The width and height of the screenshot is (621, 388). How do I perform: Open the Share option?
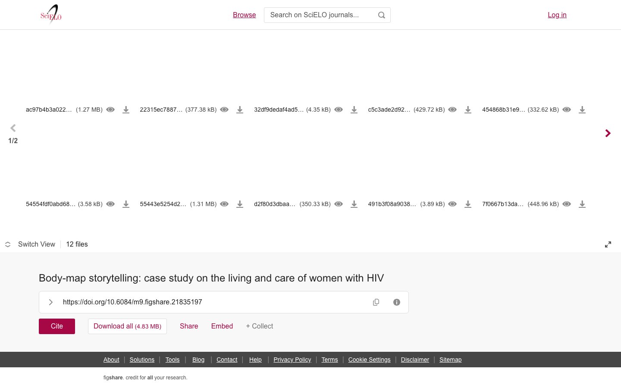tap(189, 326)
